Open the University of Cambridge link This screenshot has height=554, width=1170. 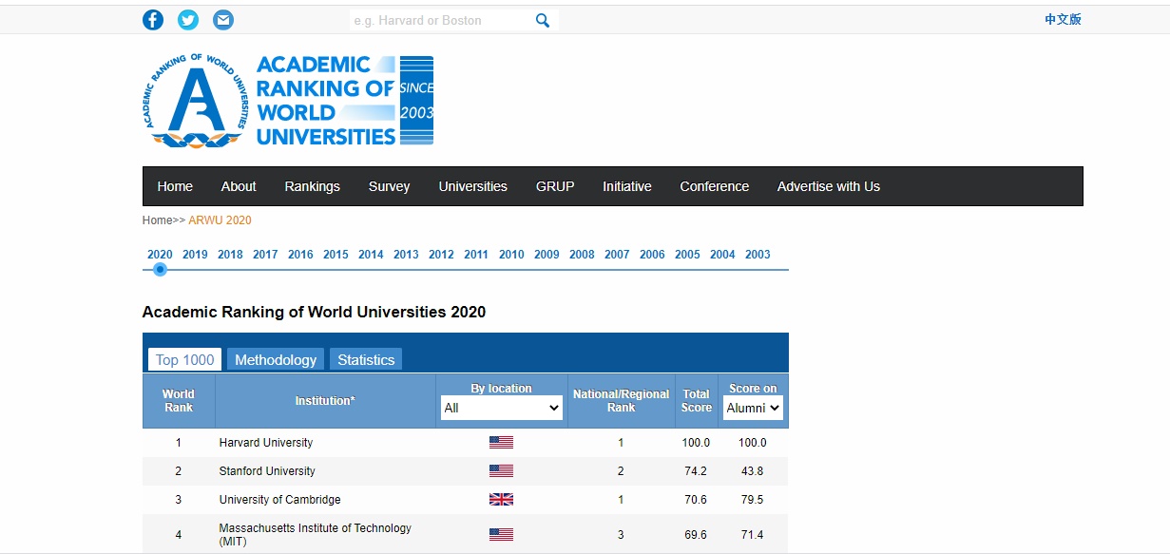(x=279, y=500)
